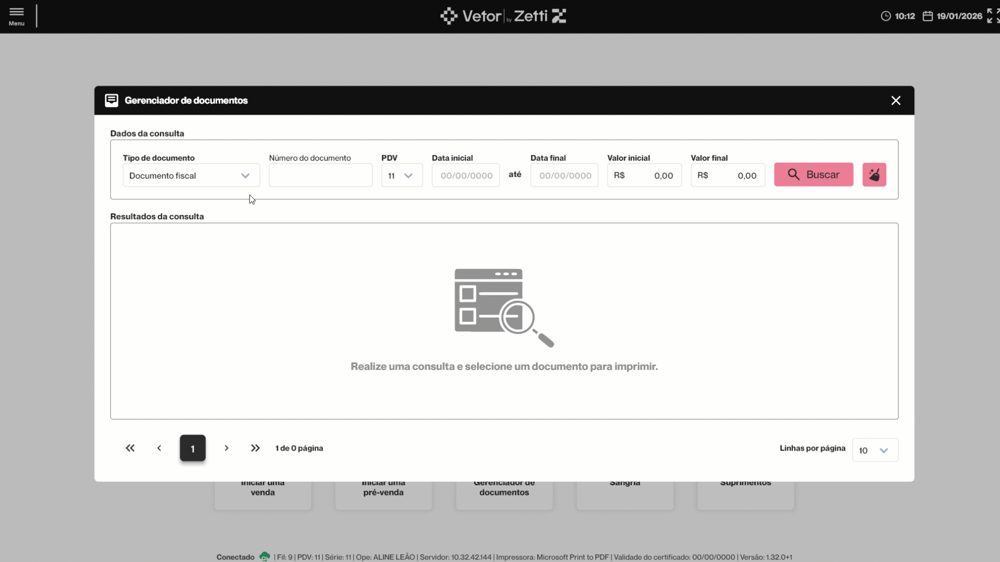Click the clock icon beside 10:12

[x=885, y=16]
